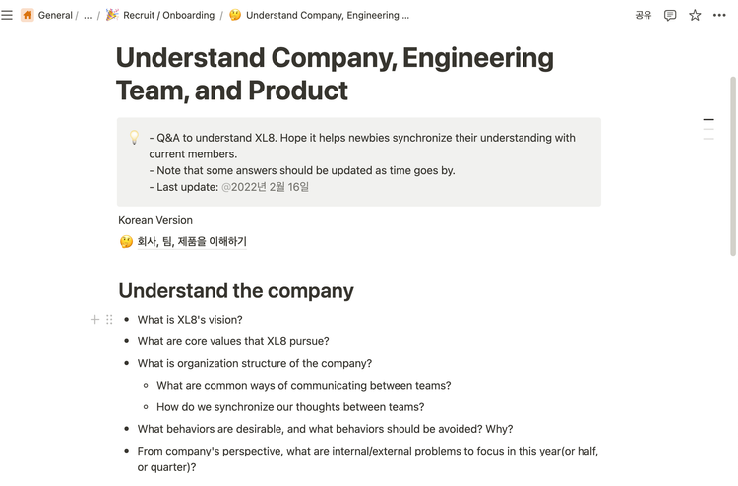
Task: Open the comments panel icon
Action: (670, 15)
